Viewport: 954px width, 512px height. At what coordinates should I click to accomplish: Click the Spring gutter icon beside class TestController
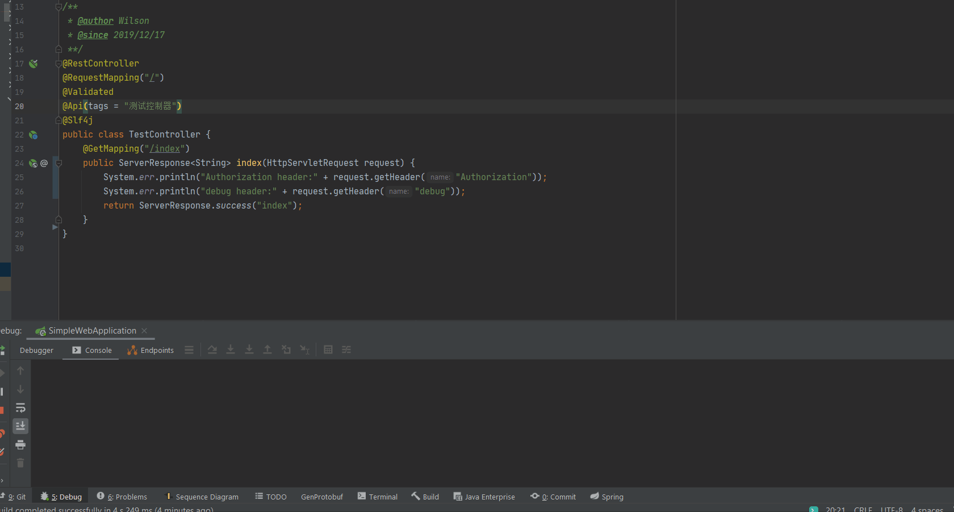point(34,135)
